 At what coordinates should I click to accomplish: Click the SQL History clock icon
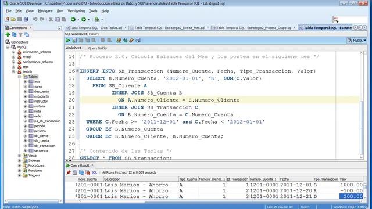point(138,40)
